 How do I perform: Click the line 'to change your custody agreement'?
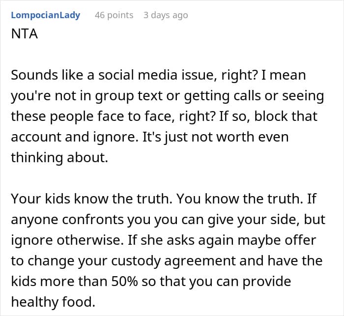click(167, 261)
